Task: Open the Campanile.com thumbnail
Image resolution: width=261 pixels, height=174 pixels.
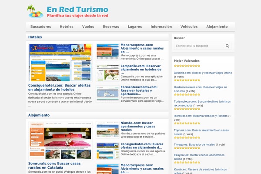Action: (107, 73)
